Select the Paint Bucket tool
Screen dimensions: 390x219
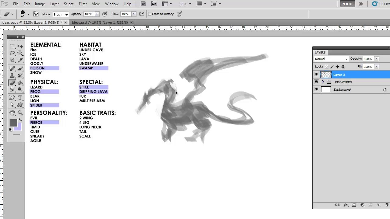(x=20, y=82)
